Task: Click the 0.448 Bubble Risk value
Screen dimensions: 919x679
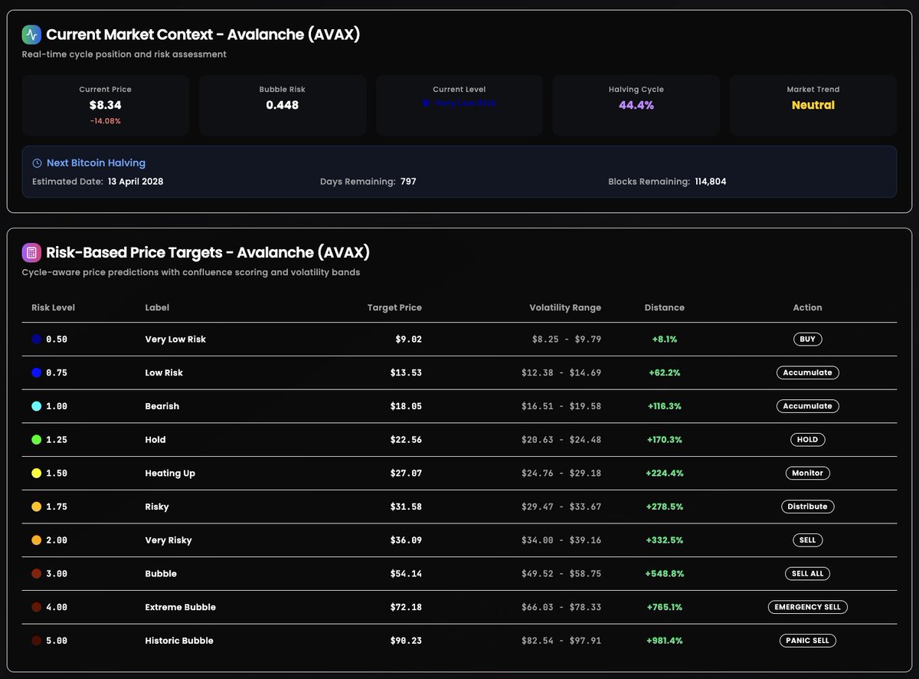Action: coord(283,105)
